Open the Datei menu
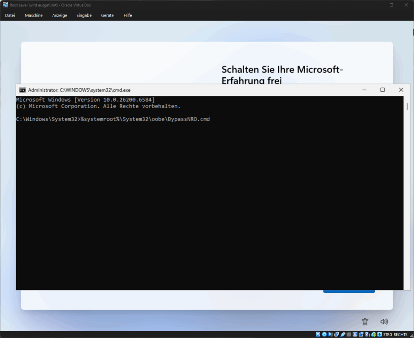Screen dimensions: 414x338 tap(10, 15)
